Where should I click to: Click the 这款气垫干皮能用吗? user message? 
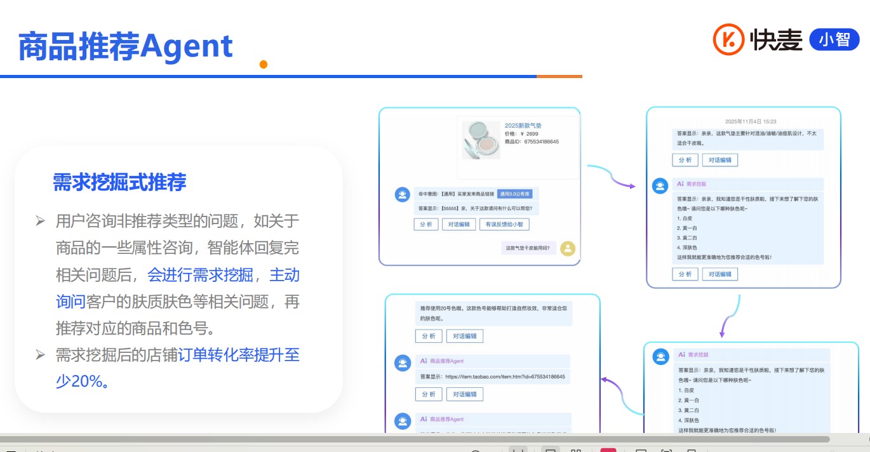[x=527, y=248]
